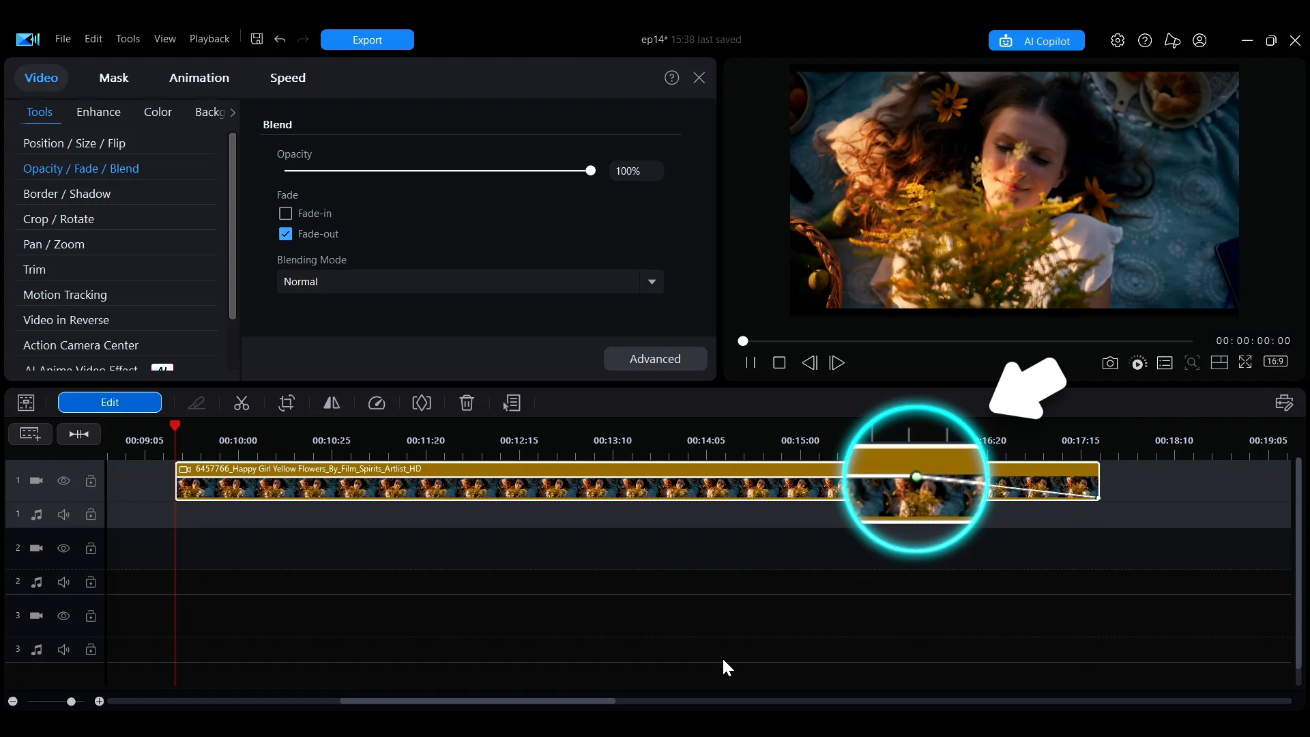This screenshot has width=1310, height=737.
Task: Open the Playback menu
Action: 209,39
